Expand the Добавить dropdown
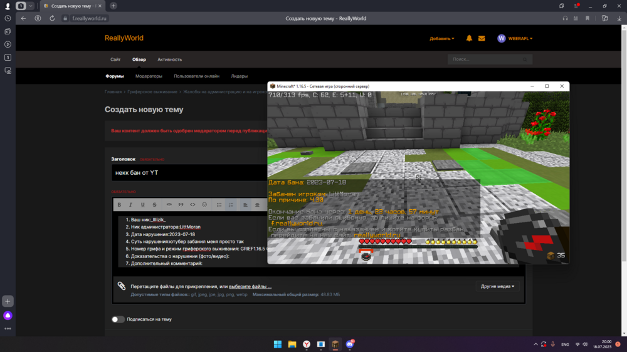The image size is (627, 352). point(442,39)
